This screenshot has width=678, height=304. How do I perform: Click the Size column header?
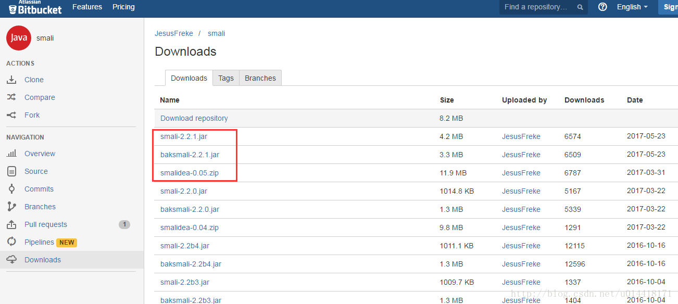pos(447,100)
